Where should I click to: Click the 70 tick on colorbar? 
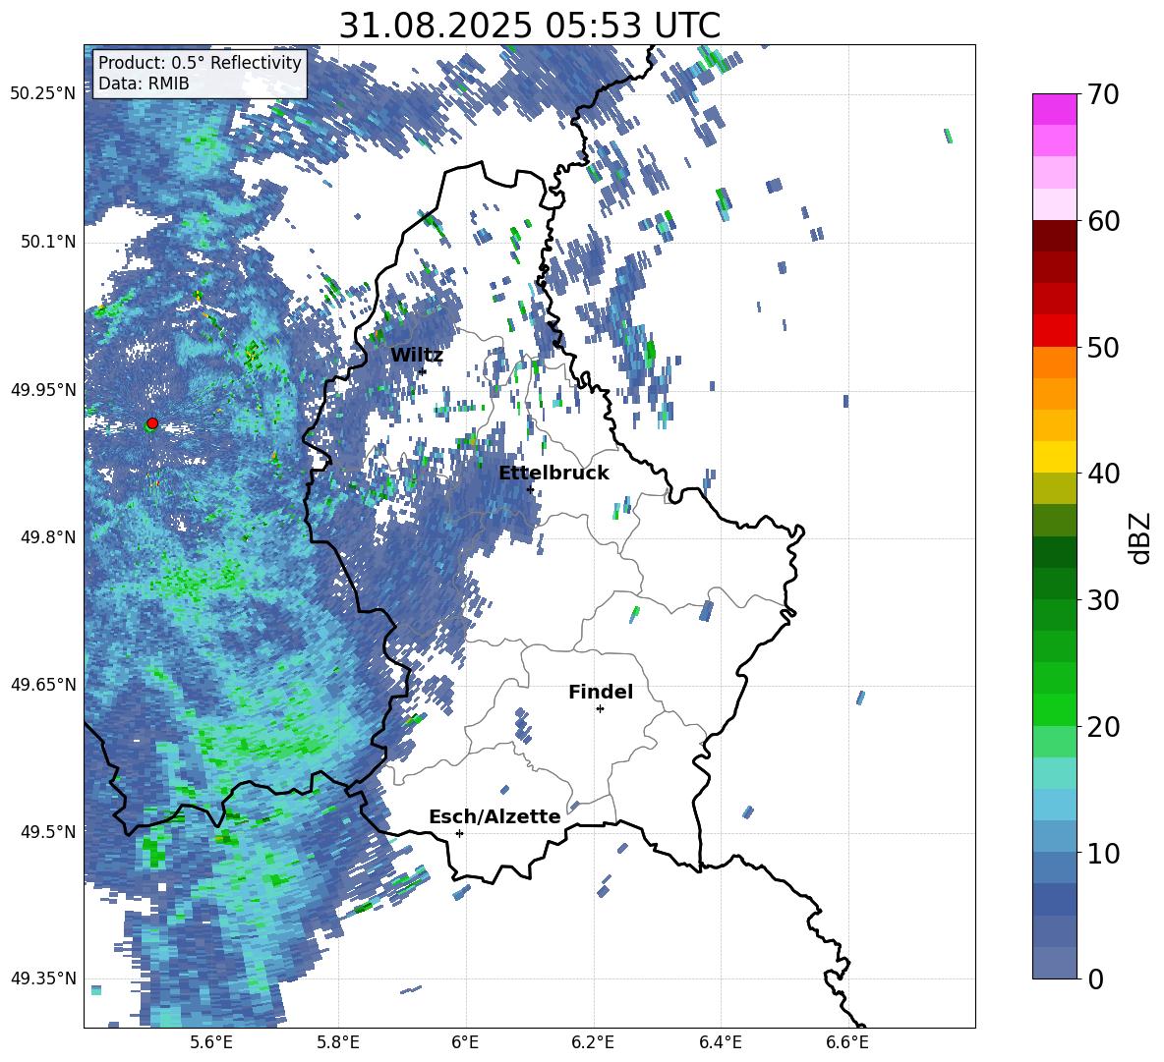(1104, 94)
